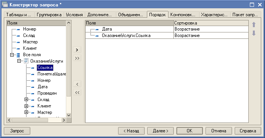
Task: Close the Конструктор запроса window
Action: [x=260, y=5]
